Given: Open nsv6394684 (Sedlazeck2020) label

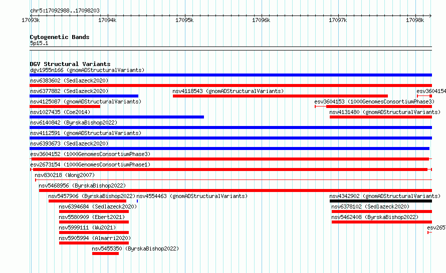Looking at the screenshot, I should [98, 206].
